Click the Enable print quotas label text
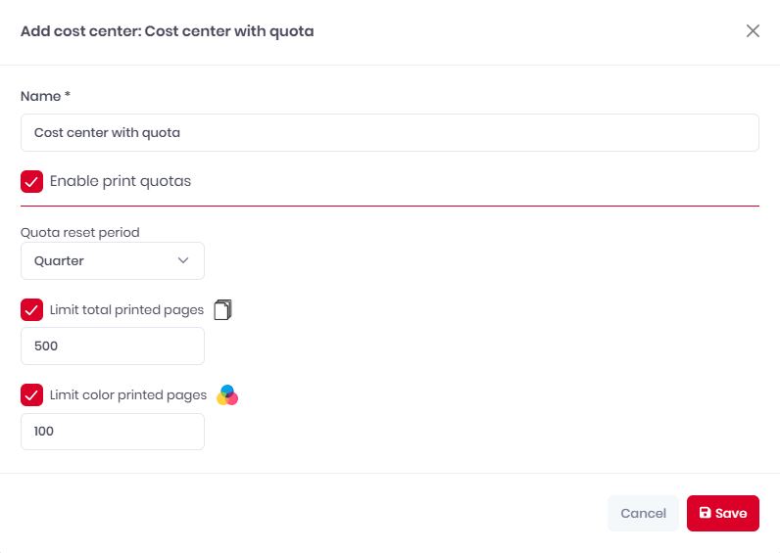Image resolution: width=780 pixels, height=553 pixels. pos(120,181)
